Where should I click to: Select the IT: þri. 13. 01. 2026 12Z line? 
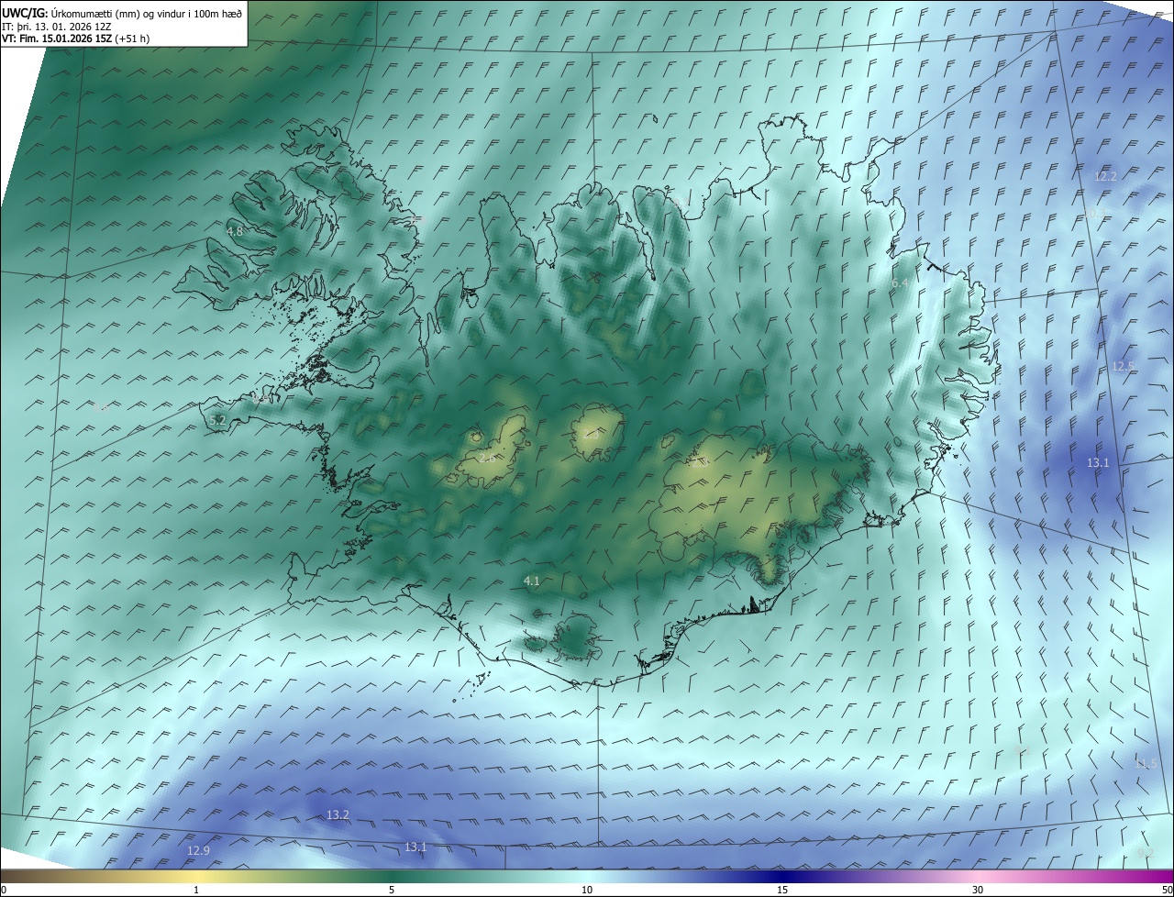pyautogui.click(x=57, y=27)
